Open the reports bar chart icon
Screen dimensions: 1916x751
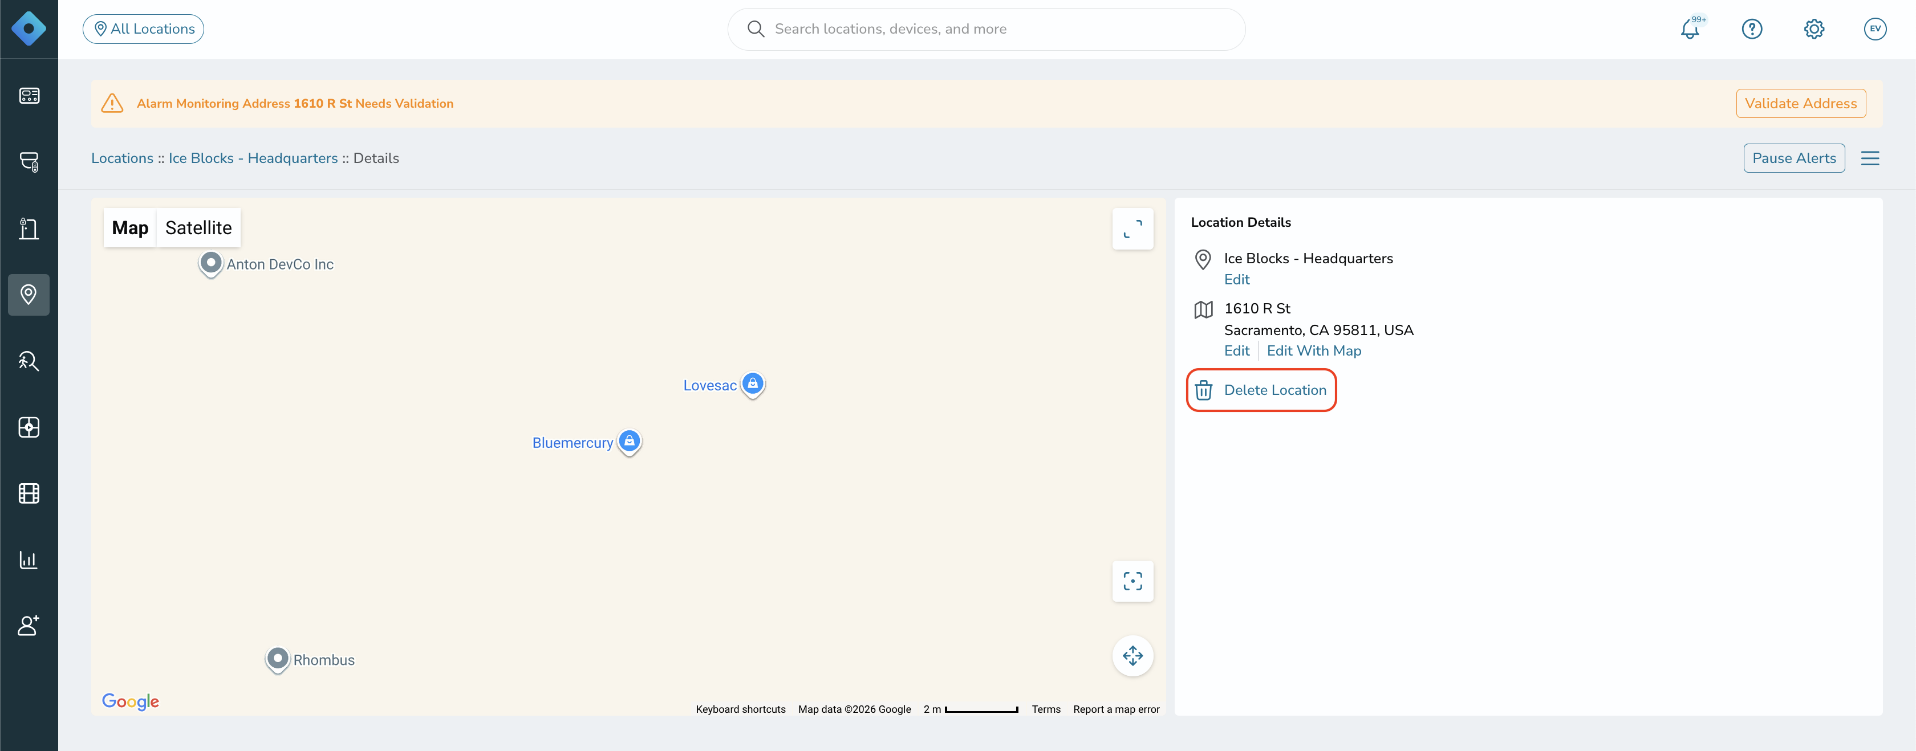click(x=29, y=560)
